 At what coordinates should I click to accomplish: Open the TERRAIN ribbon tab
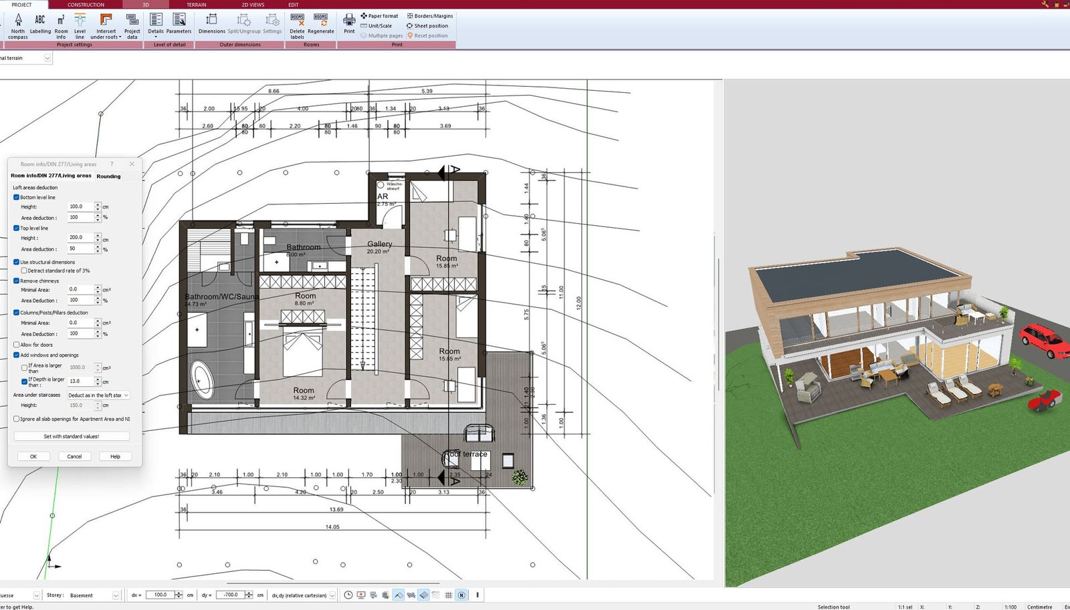click(x=196, y=5)
